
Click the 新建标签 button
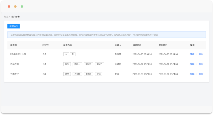tap(14, 26)
